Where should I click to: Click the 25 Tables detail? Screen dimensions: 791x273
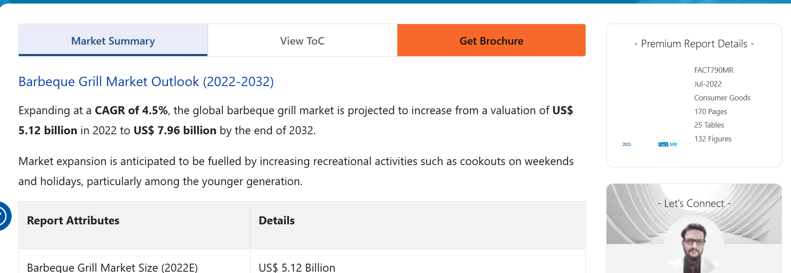(709, 125)
